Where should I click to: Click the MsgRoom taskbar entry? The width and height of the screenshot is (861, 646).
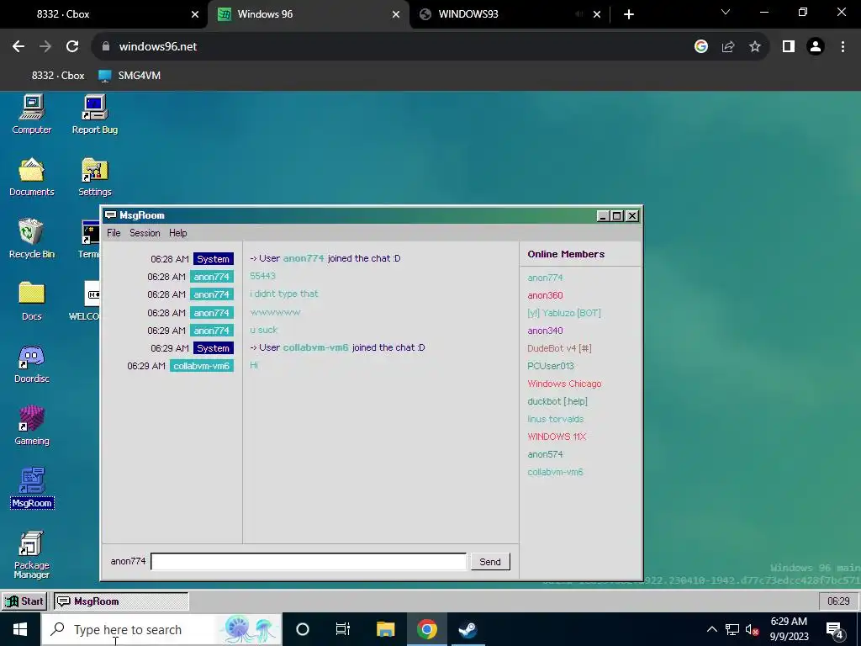tap(121, 601)
